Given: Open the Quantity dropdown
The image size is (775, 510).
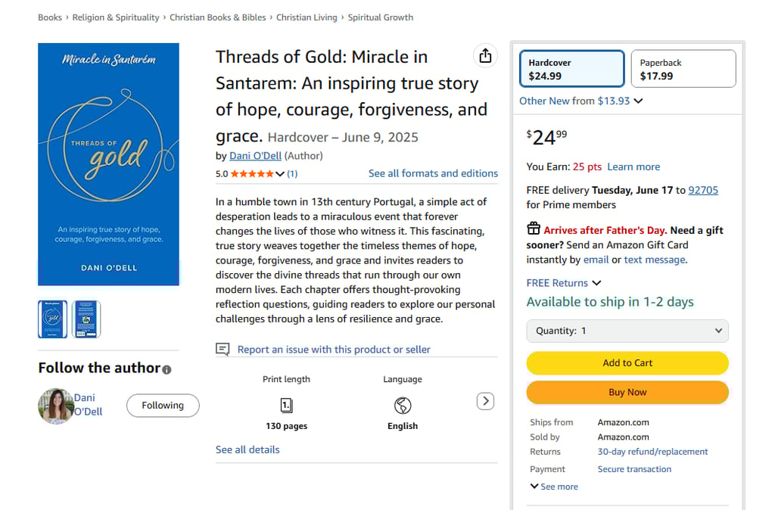Looking at the screenshot, I should pyautogui.click(x=627, y=331).
